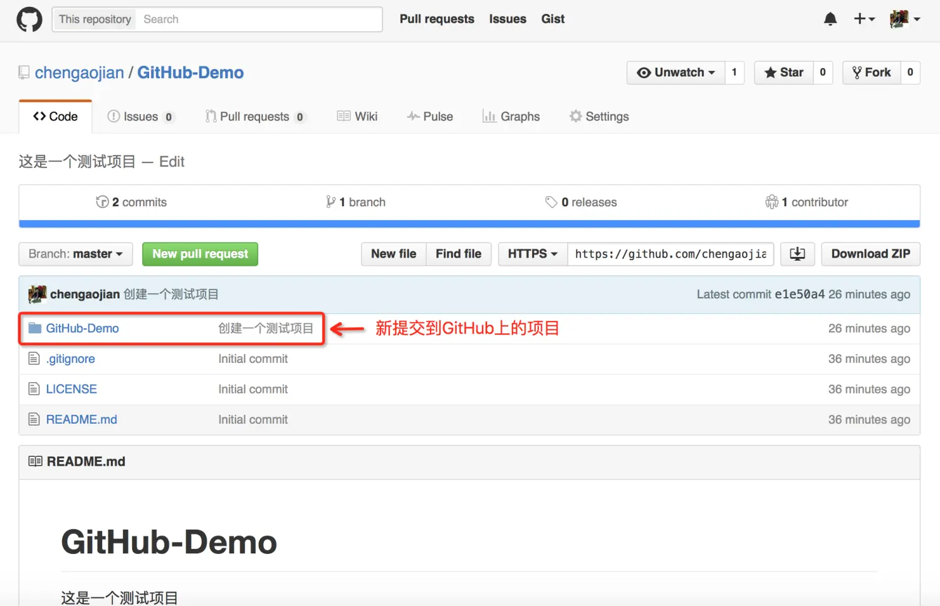Open the .gitignore file
Image resolution: width=940 pixels, height=606 pixels.
71,359
